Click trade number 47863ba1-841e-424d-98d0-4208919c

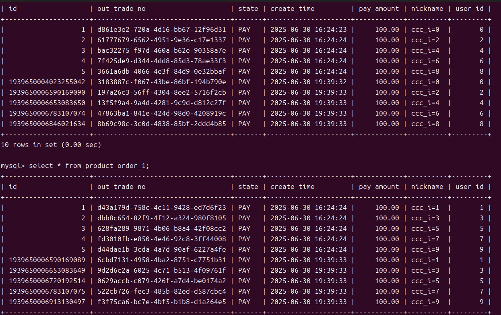point(161,113)
